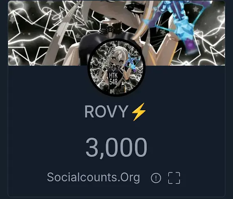The width and height of the screenshot is (233, 199).
Task: Click the black ring border around avatar
Action: tap(116, 40)
